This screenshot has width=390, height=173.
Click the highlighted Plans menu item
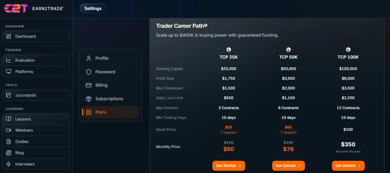pyautogui.click(x=101, y=112)
